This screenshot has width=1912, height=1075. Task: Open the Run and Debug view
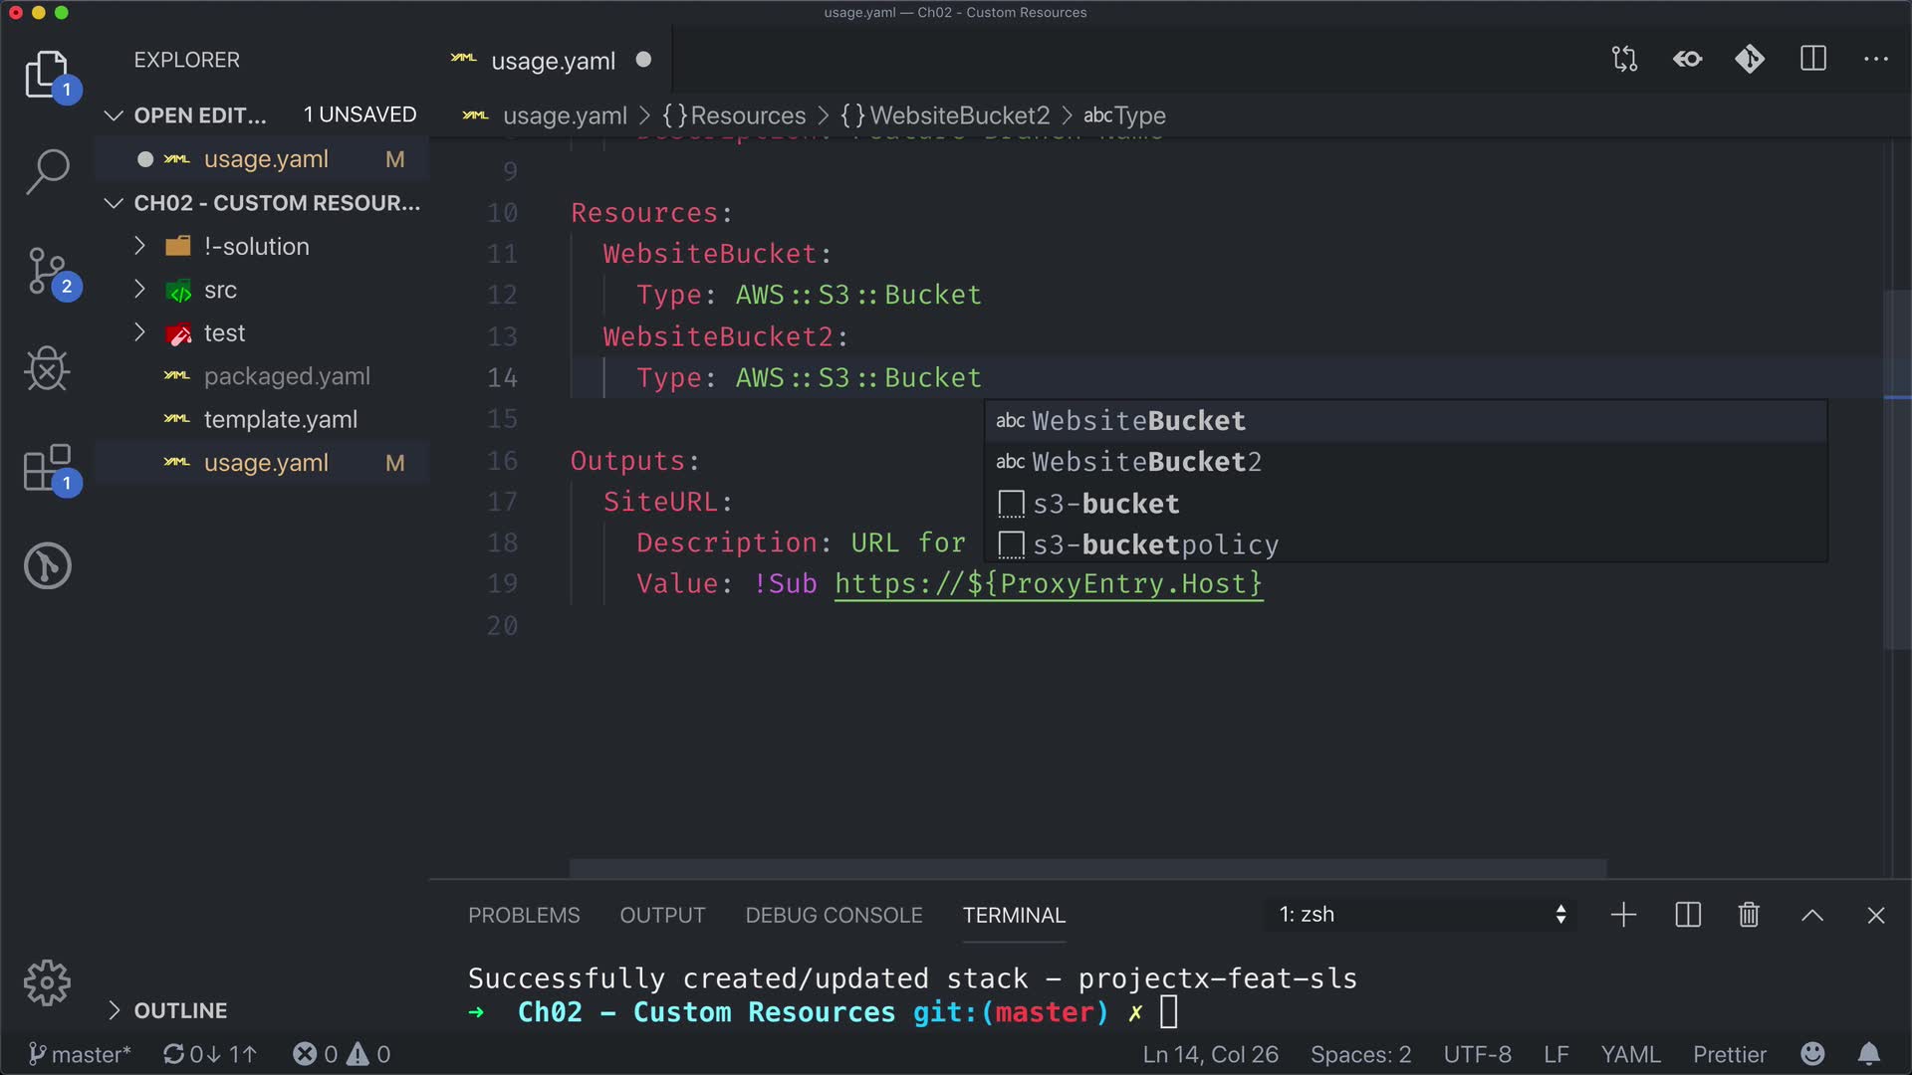pos(47,369)
